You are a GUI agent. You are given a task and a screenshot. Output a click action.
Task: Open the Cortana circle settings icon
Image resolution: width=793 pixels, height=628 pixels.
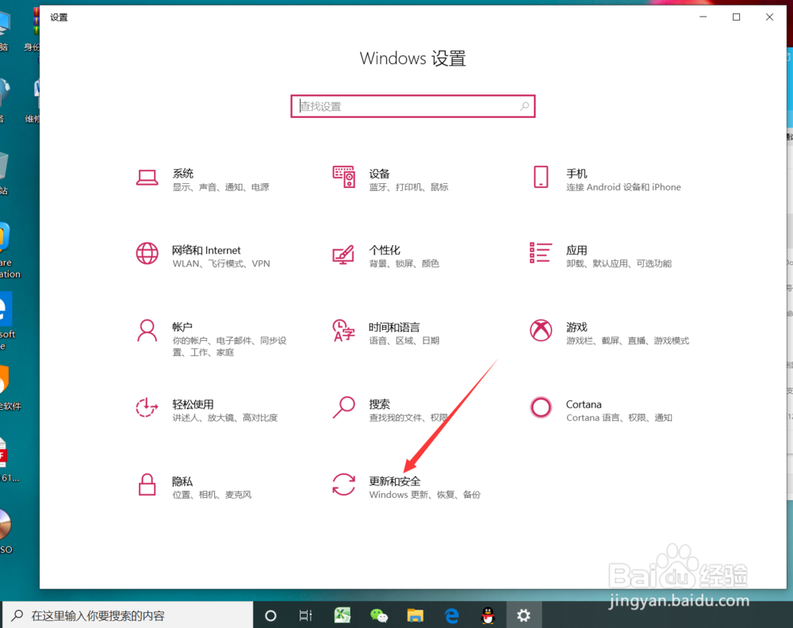pos(540,408)
